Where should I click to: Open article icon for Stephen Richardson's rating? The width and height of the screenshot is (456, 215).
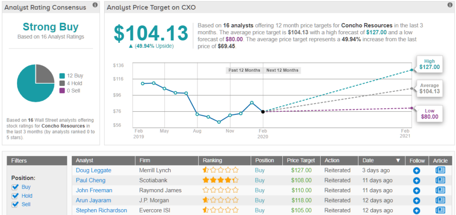pyautogui.click(x=440, y=210)
